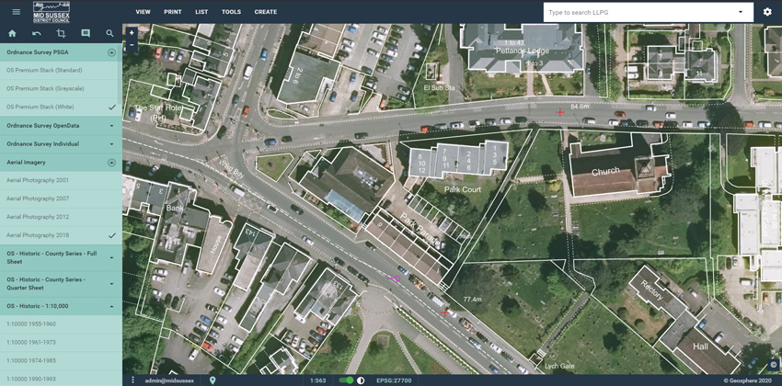Open the VIEW menu
The width and height of the screenshot is (782, 386).
tap(143, 12)
